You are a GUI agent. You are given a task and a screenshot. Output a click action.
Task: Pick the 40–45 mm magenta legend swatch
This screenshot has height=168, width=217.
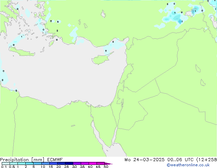click(93, 164)
